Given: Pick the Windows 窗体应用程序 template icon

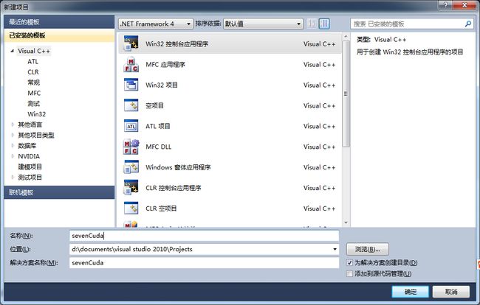Looking at the screenshot, I should (131, 167).
